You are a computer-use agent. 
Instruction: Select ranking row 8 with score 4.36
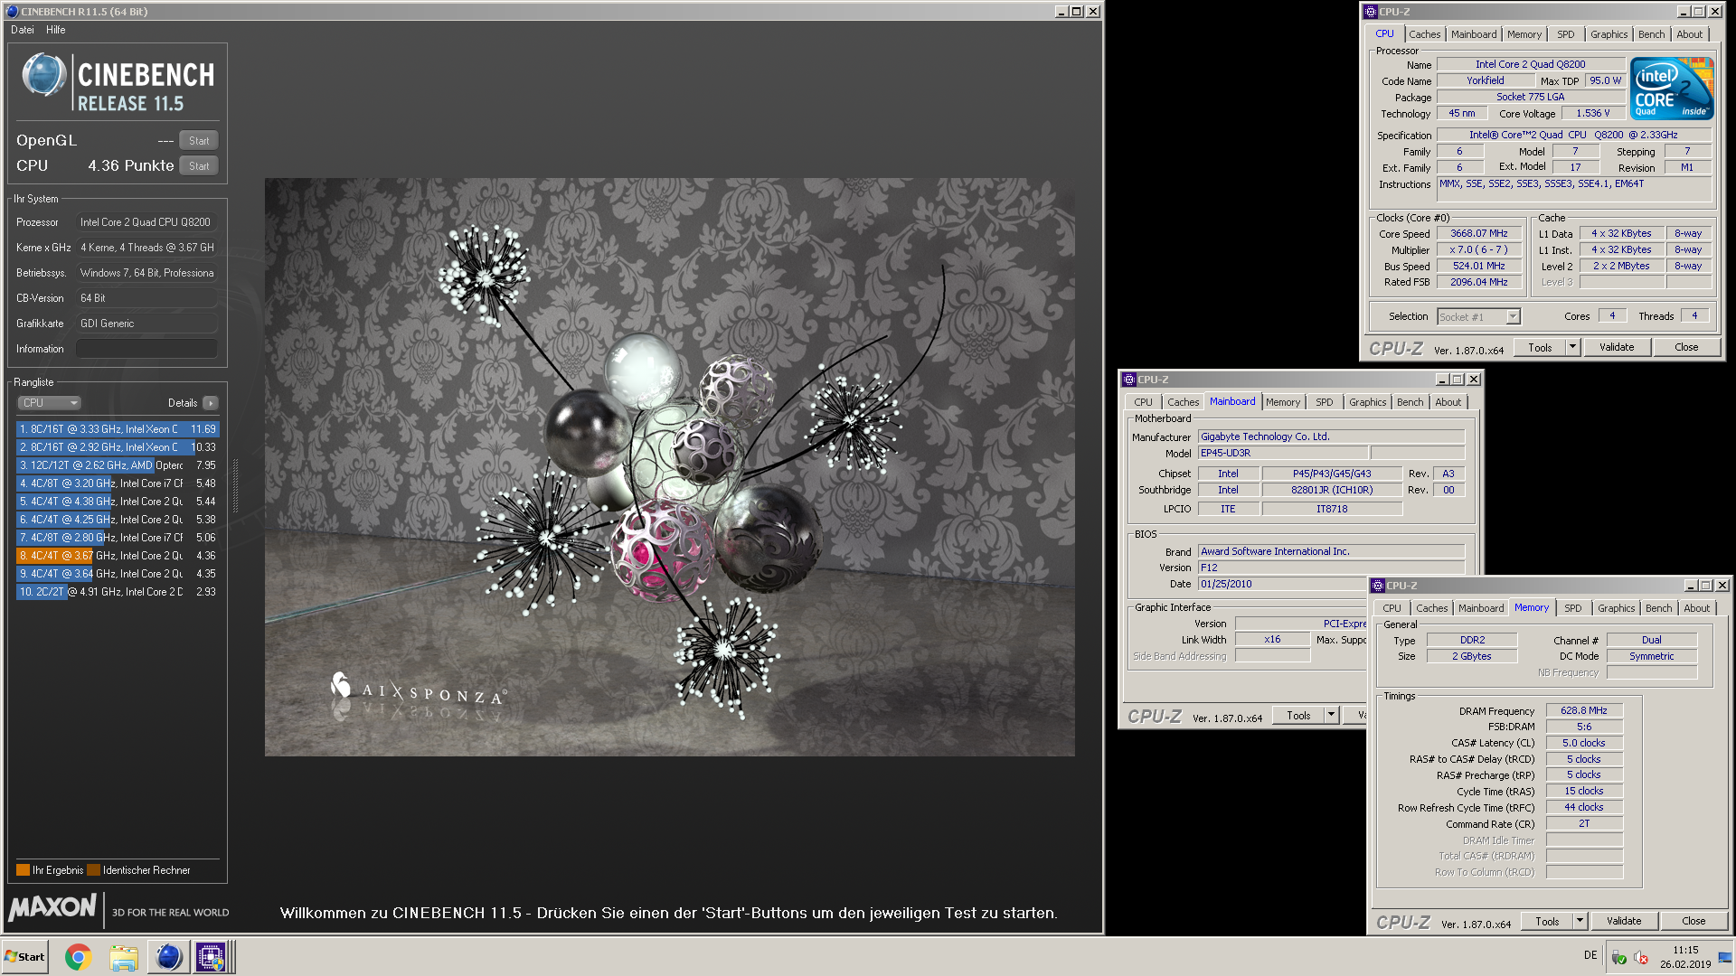point(118,556)
